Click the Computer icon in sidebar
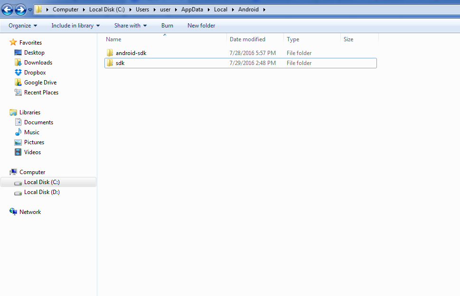Viewport: 460px width, 296px height. (x=13, y=172)
